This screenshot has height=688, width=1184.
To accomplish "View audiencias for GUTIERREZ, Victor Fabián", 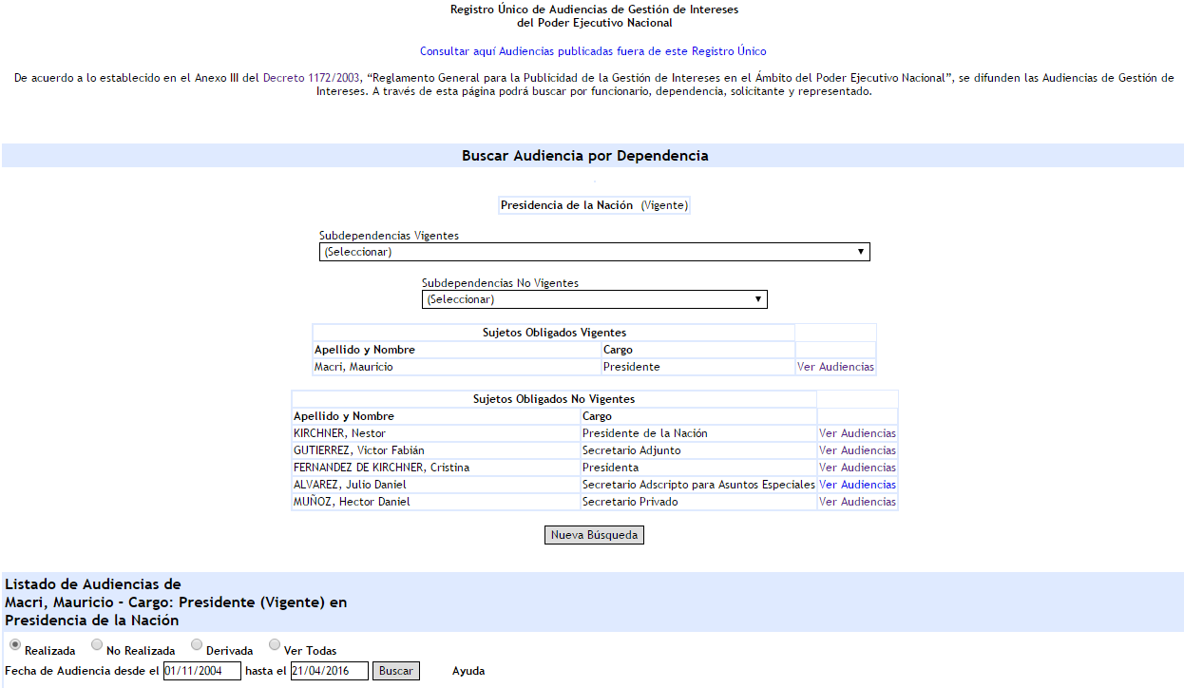I will click(857, 450).
